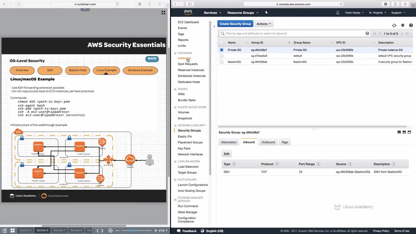Reload the AWS console page
Image resolution: width=416 pixels, height=234 pixels.
341,4
